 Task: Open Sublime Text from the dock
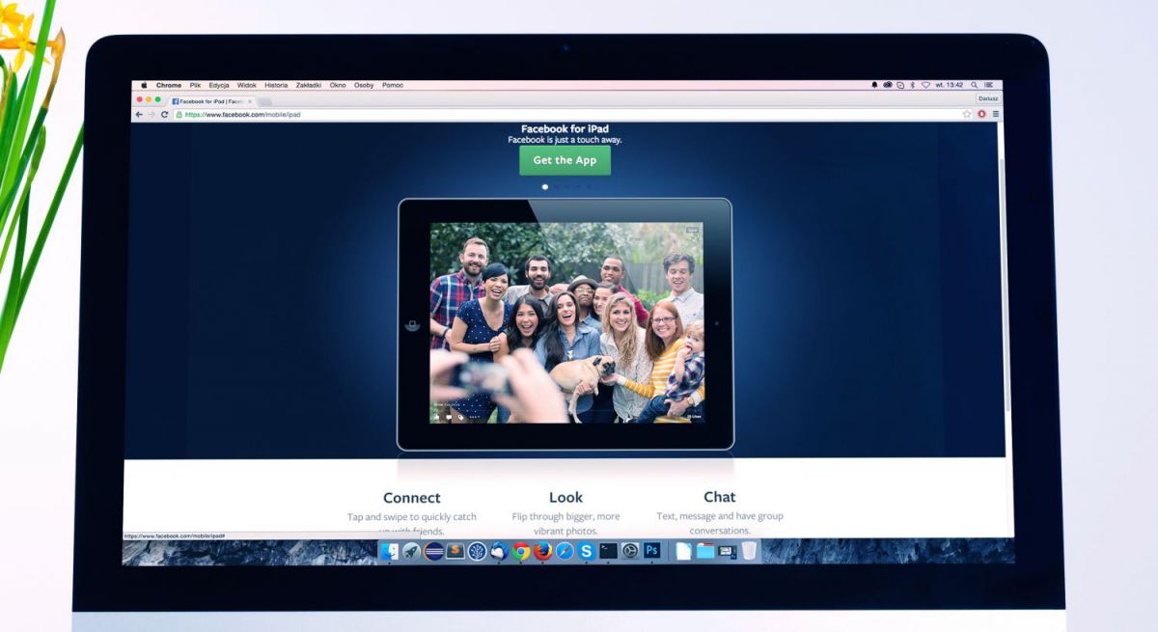(455, 551)
